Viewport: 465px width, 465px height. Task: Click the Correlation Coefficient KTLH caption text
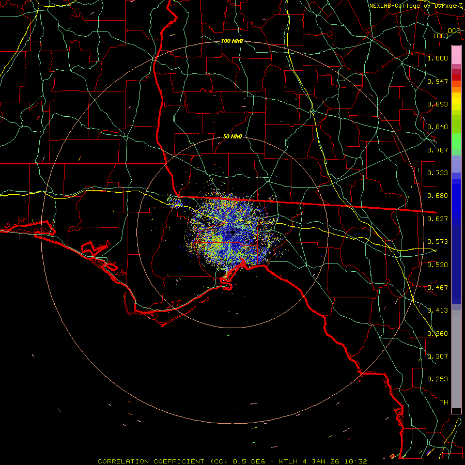[x=233, y=461]
